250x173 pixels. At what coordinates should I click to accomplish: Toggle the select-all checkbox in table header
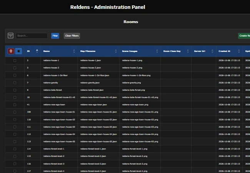(x=19, y=51)
